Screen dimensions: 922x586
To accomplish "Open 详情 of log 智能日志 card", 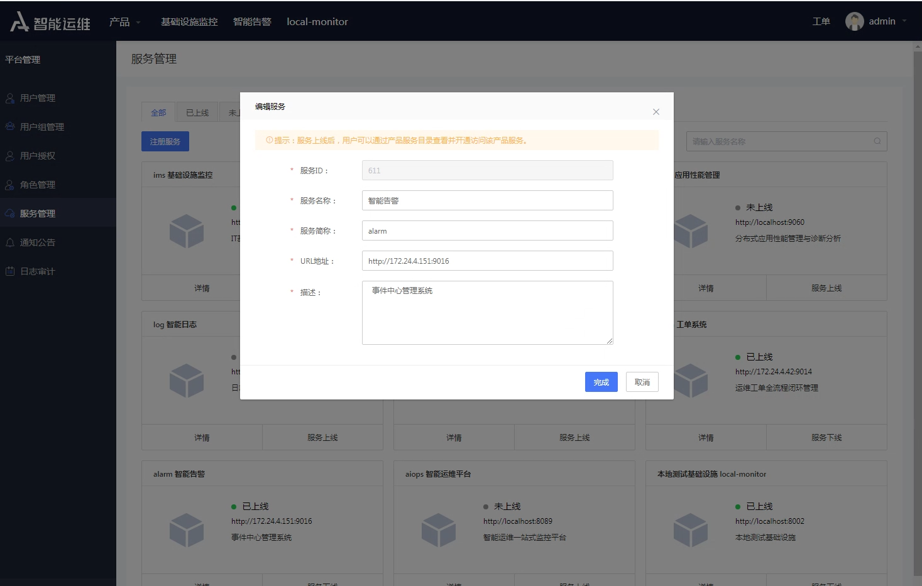I will (x=202, y=438).
